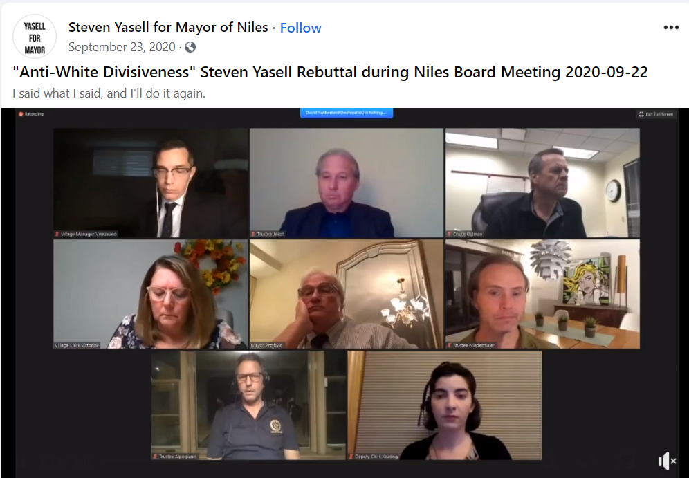Unmute the video with the speaker icon

[x=667, y=461]
